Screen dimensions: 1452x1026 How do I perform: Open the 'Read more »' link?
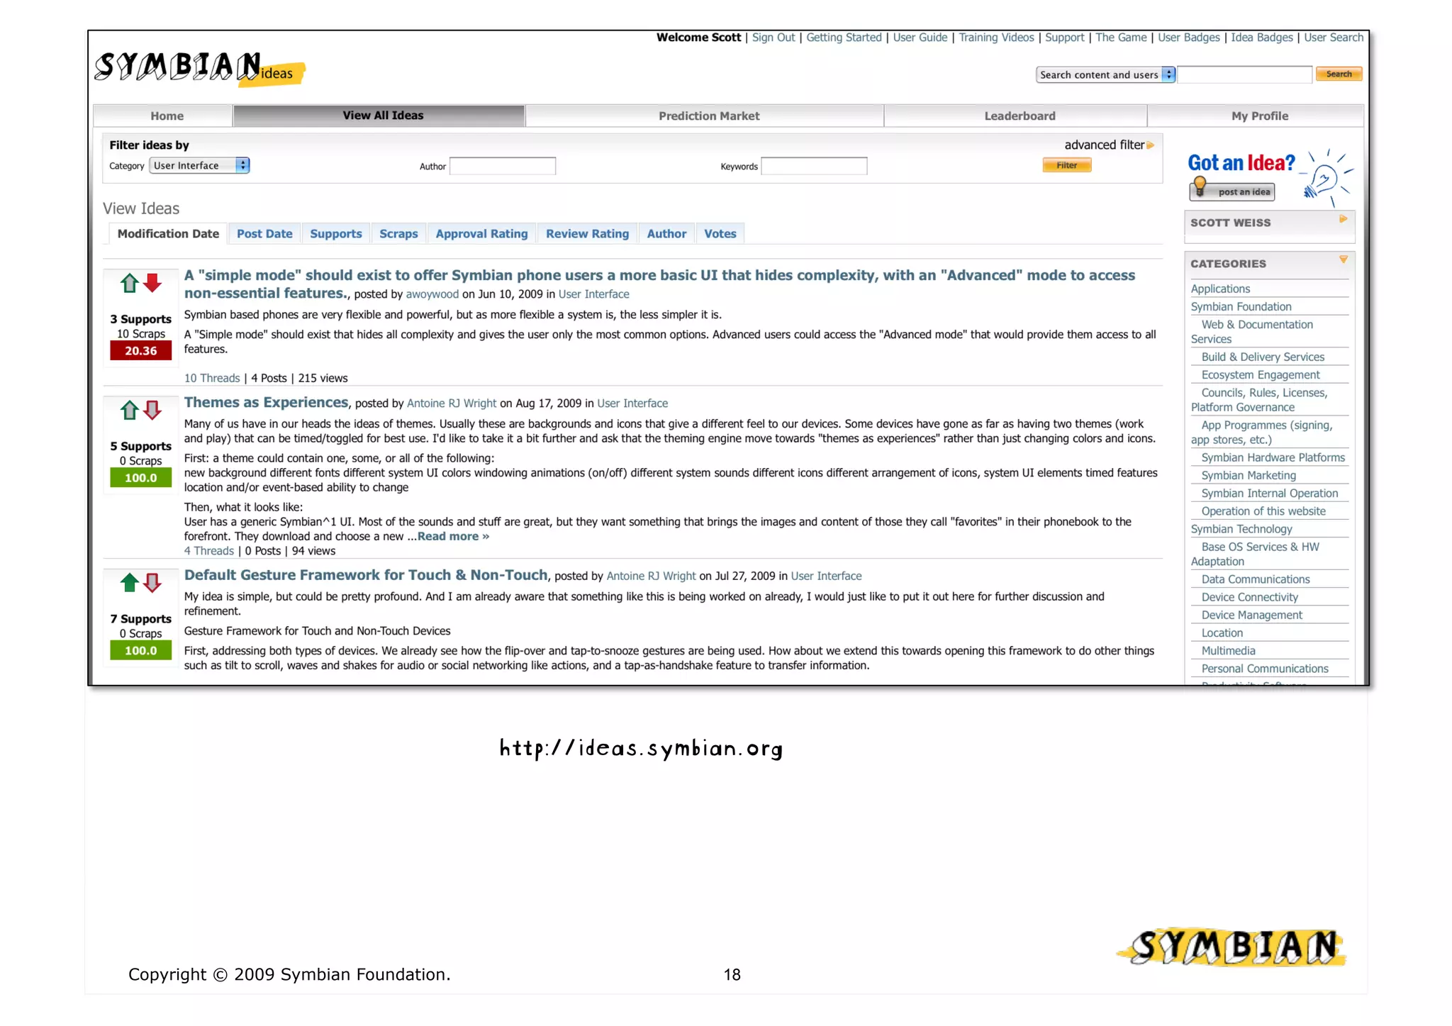click(453, 536)
